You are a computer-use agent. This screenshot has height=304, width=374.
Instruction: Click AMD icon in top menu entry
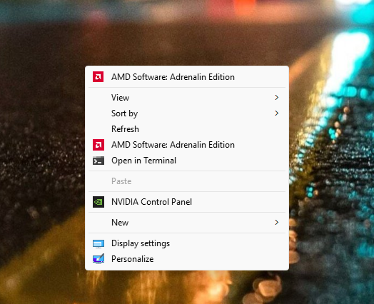[98, 77]
